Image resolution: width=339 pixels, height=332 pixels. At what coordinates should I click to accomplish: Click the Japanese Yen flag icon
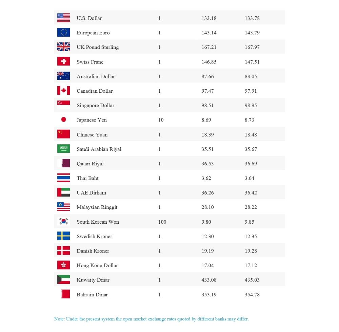(63, 120)
